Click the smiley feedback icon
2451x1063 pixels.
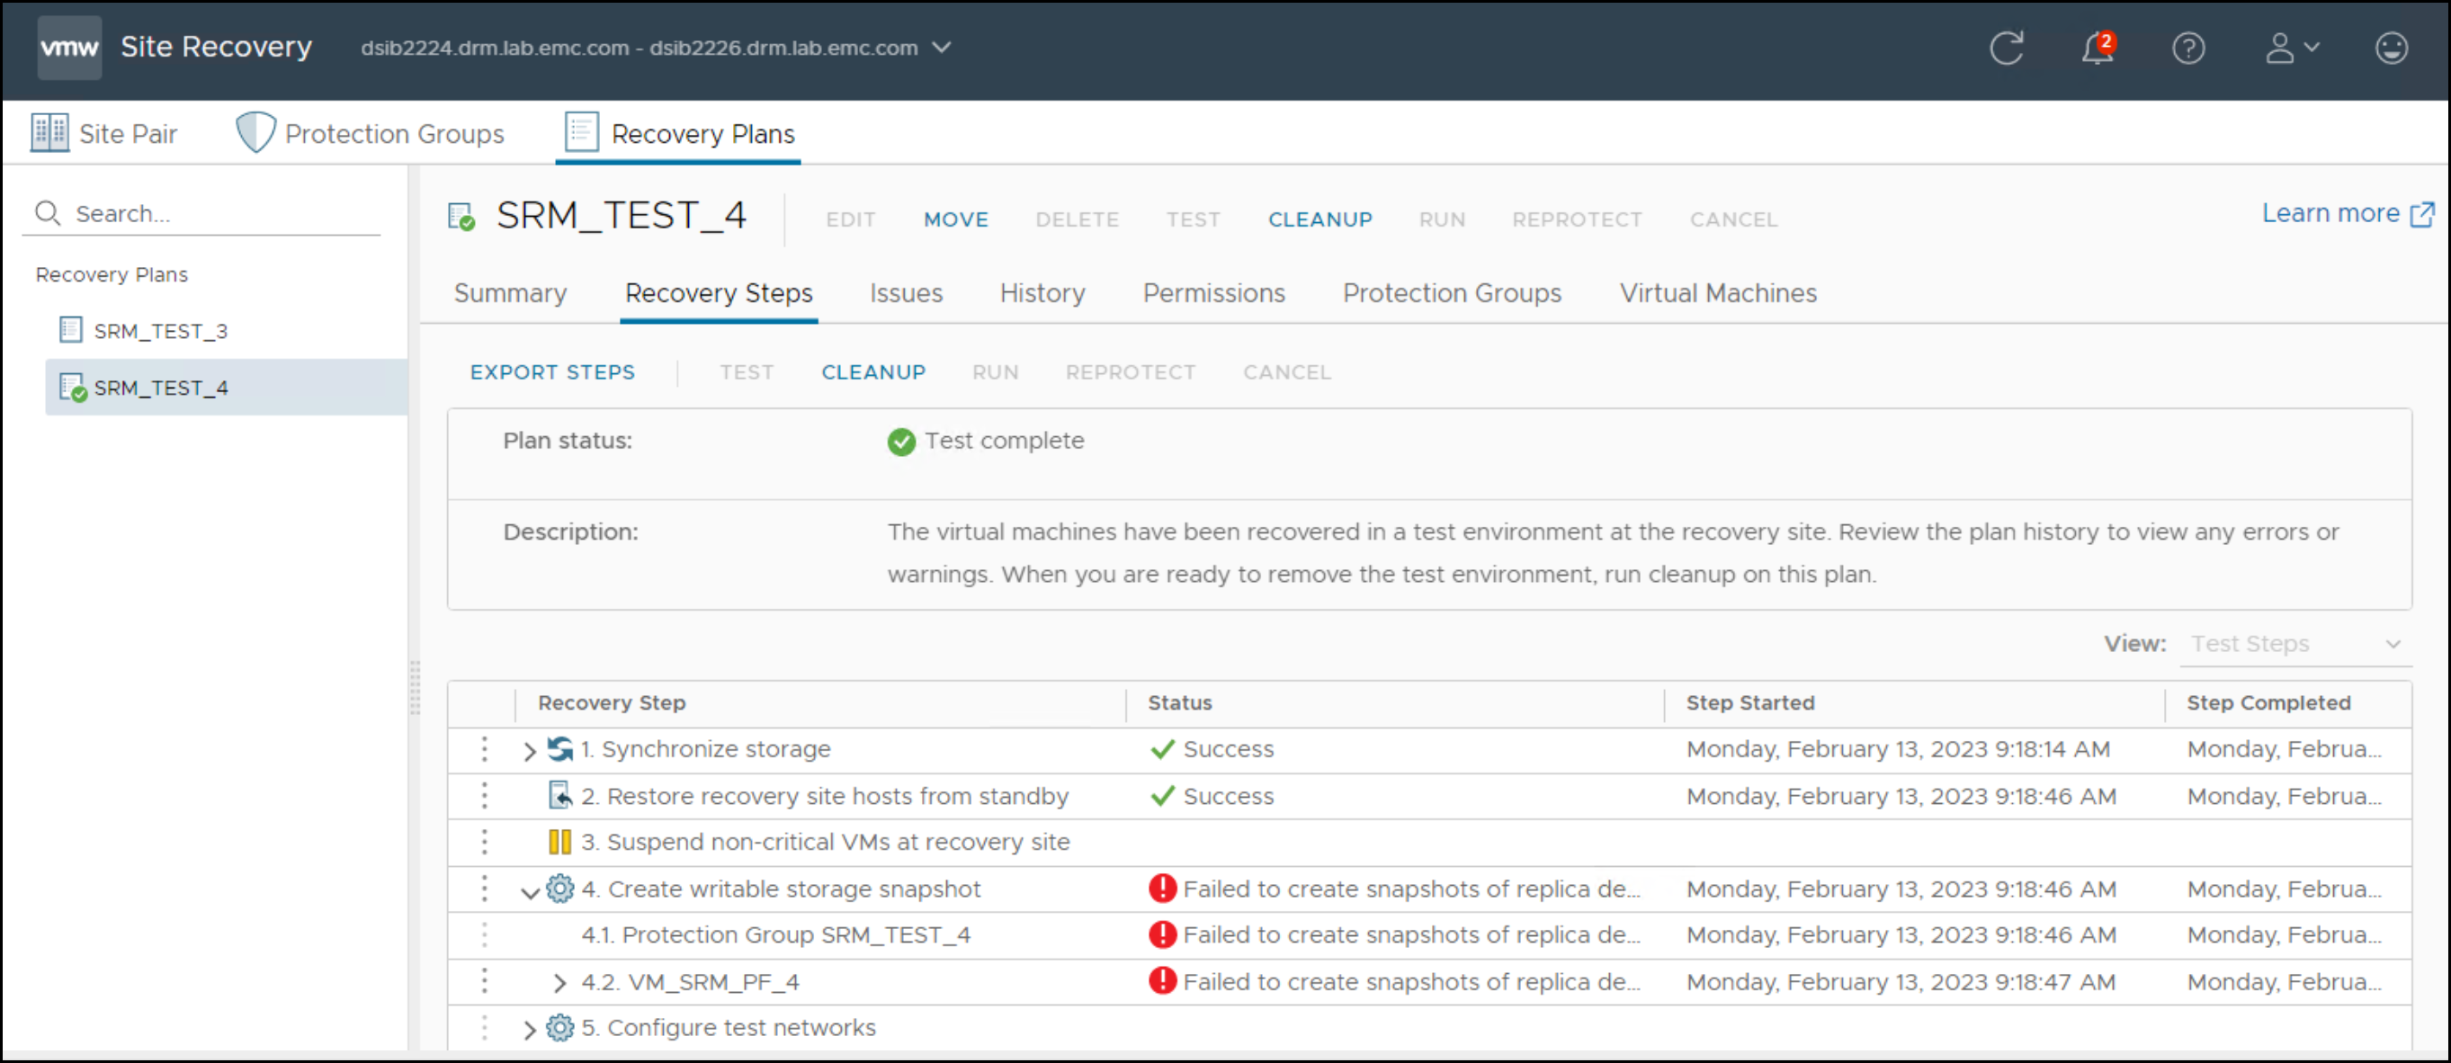[x=2391, y=48]
